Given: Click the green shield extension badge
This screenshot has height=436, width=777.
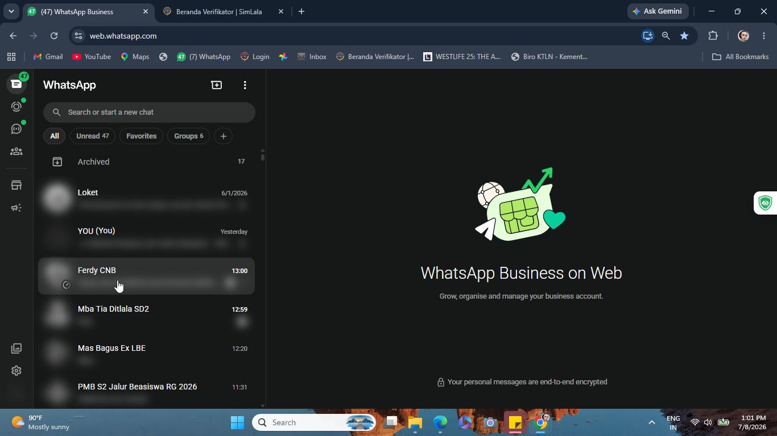Looking at the screenshot, I should pyautogui.click(x=765, y=203).
